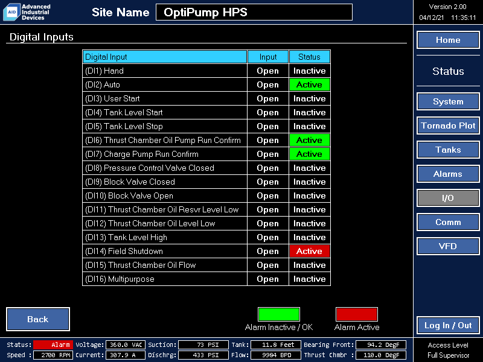The image size is (483, 362).
Task: Click the 9984 BPD flow readout
Action: (276, 355)
